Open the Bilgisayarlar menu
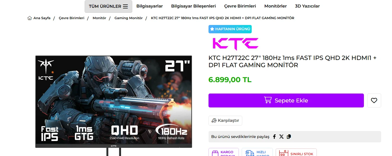 pyautogui.click(x=150, y=6)
